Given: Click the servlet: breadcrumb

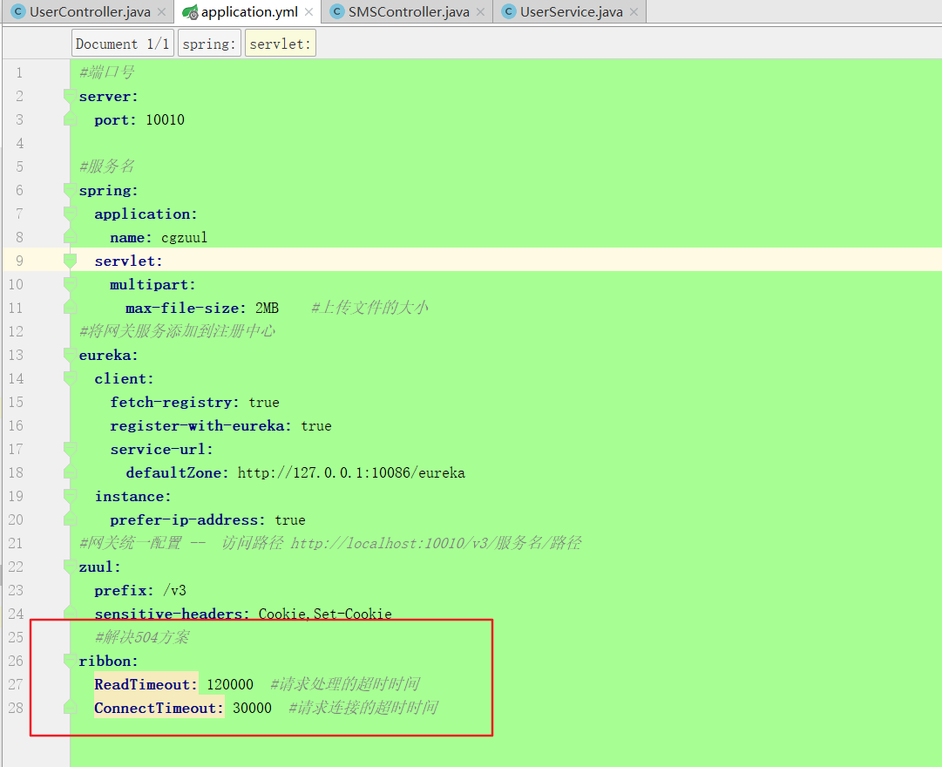Looking at the screenshot, I should coord(280,44).
